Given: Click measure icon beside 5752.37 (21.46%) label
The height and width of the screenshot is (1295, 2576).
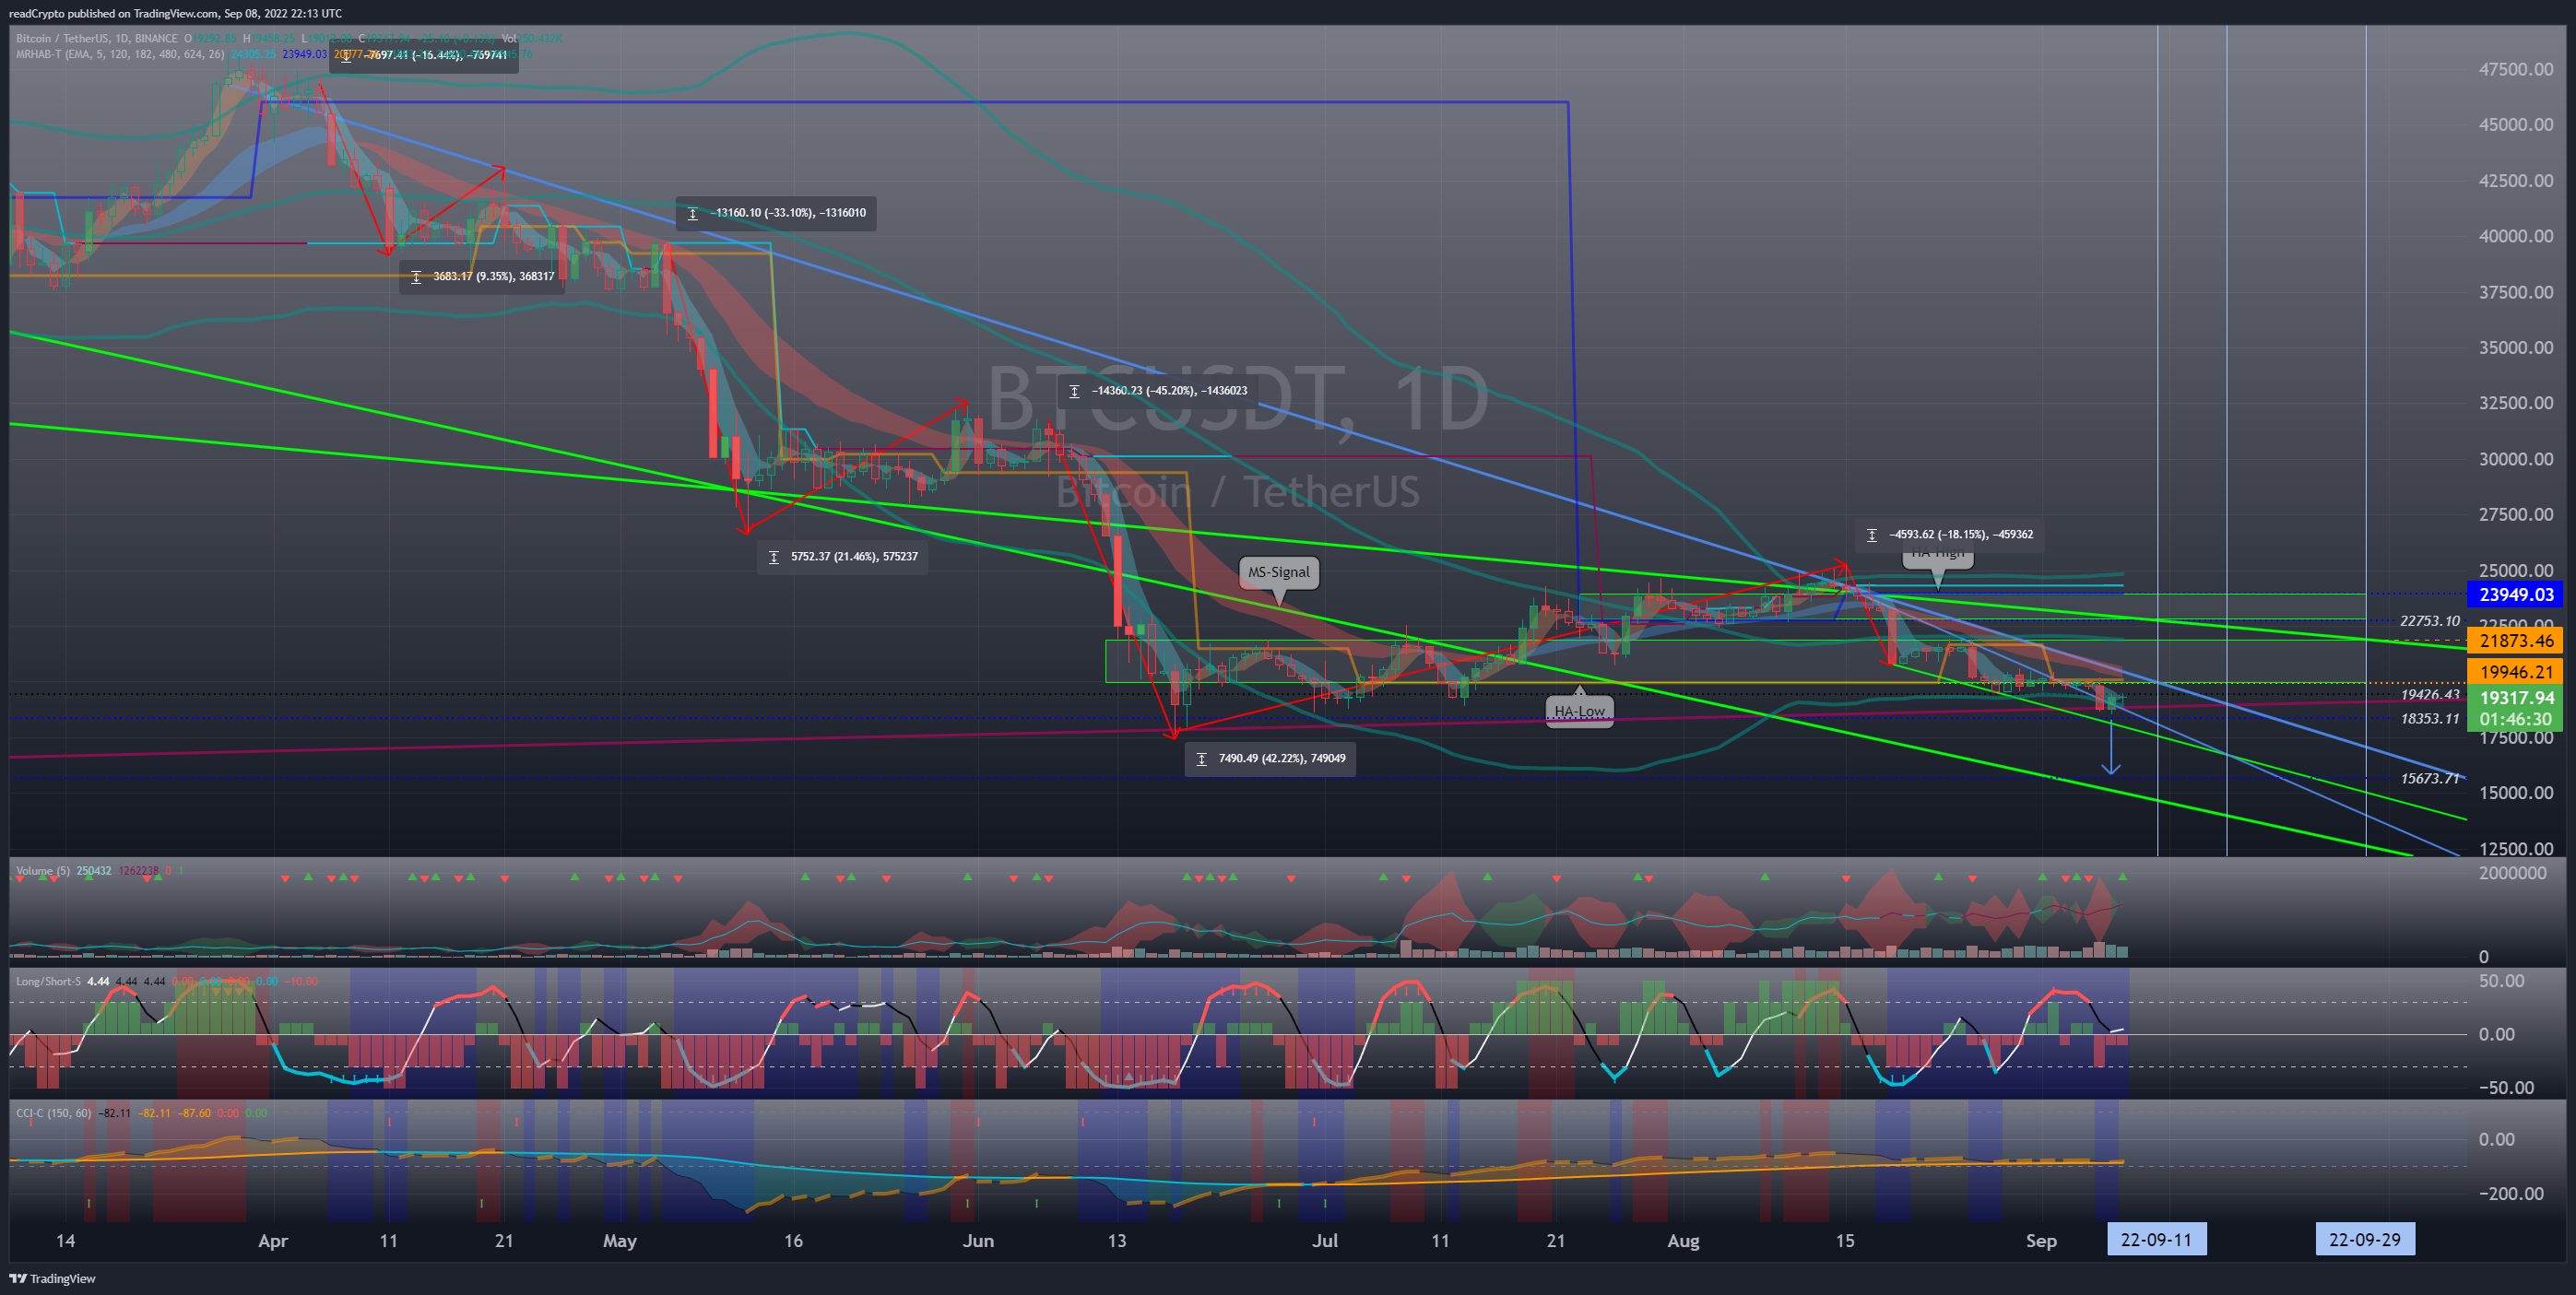Looking at the screenshot, I should point(773,557).
